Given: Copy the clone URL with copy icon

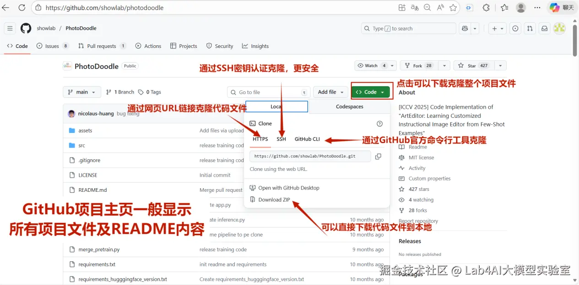Looking at the screenshot, I should 378,156.
